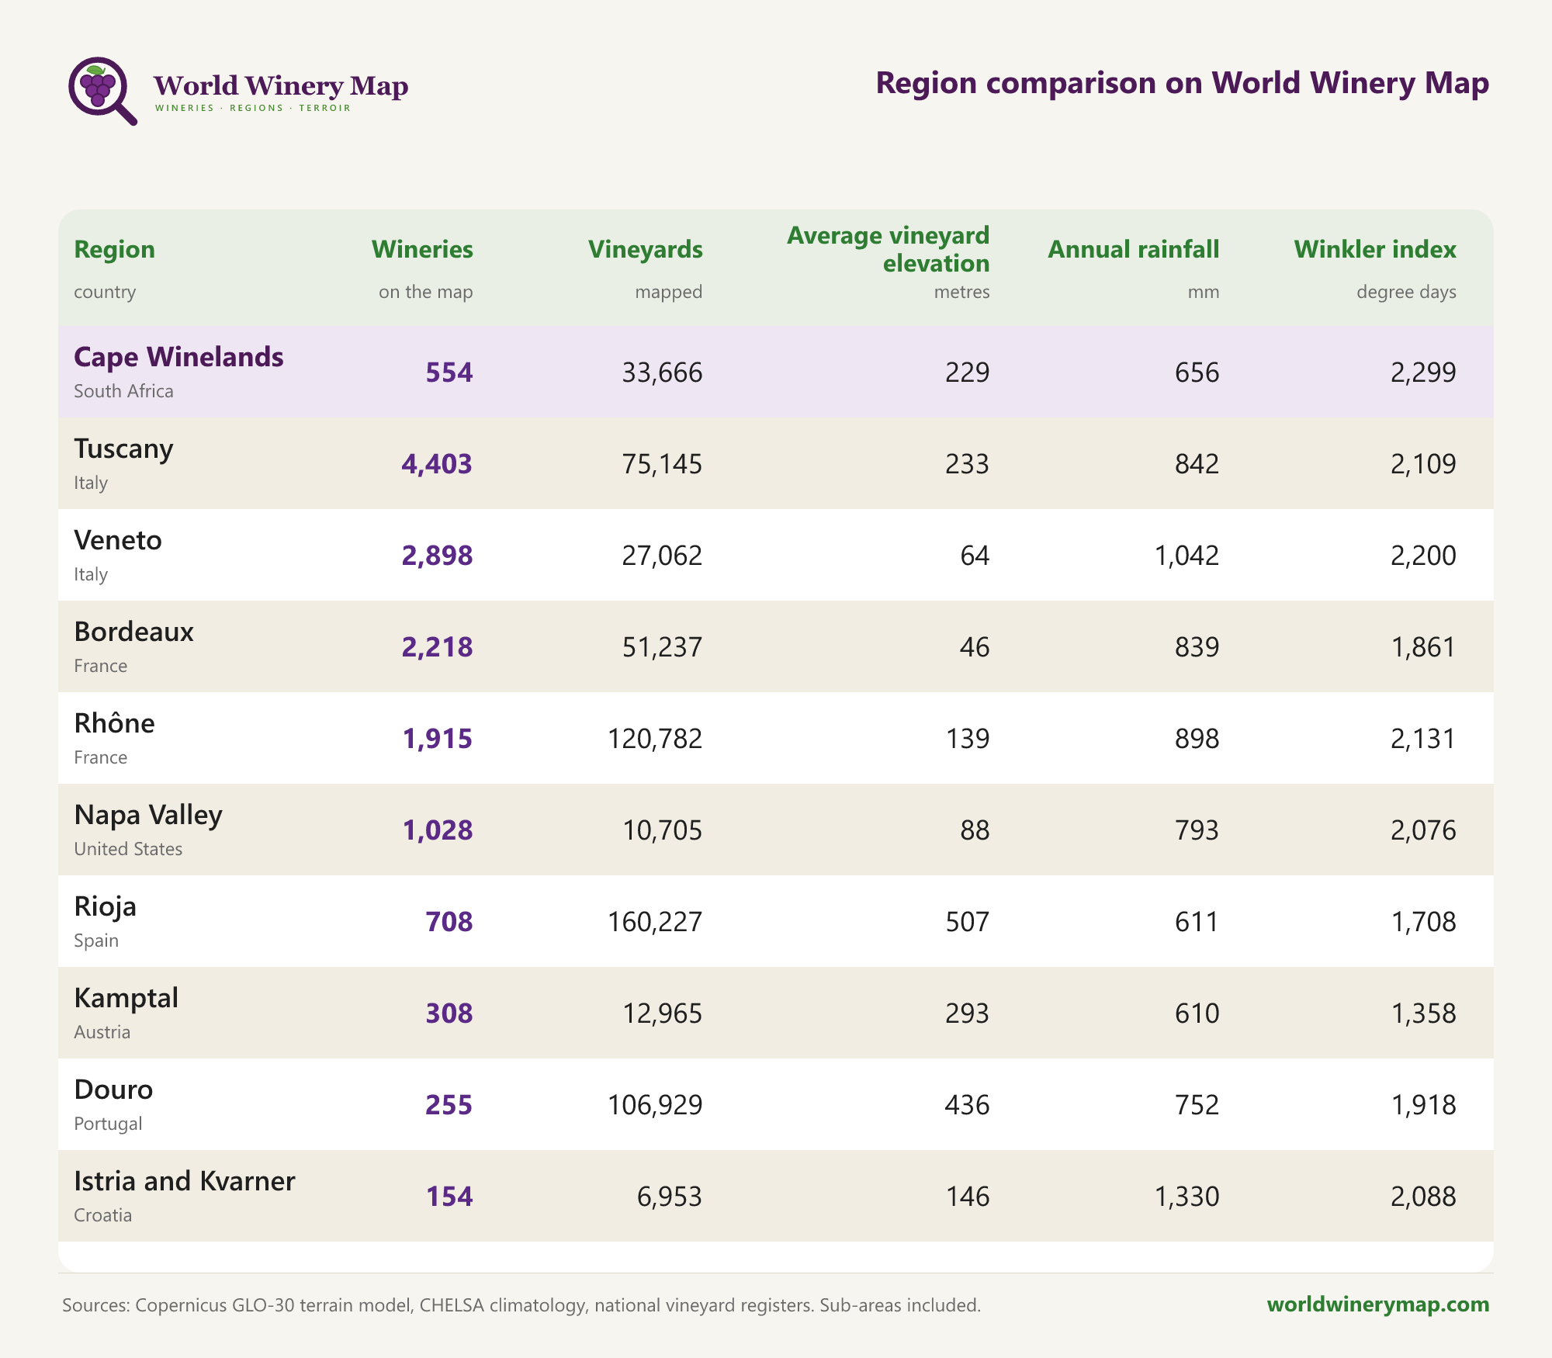Open the Napa Valley region name
The width and height of the screenshot is (1552, 1358).
[148, 815]
